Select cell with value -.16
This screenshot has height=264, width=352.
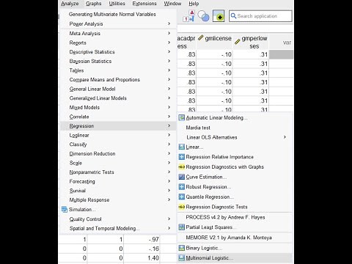(x=142, y=249)
